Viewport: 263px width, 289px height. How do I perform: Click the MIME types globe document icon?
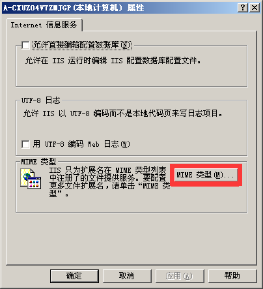click(x=31, y=179)
